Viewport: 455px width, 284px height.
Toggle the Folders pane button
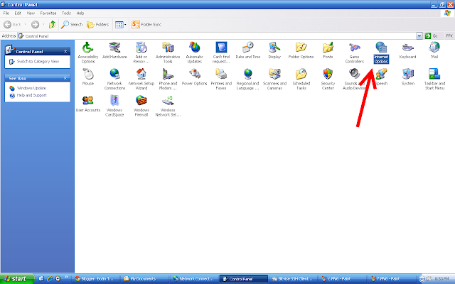click(x=98, y=25)
